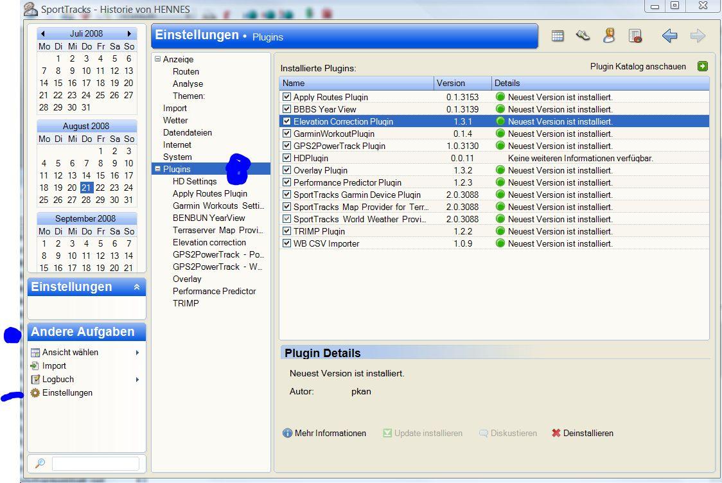Open the logbook icon with red dot

pos(635,36)
